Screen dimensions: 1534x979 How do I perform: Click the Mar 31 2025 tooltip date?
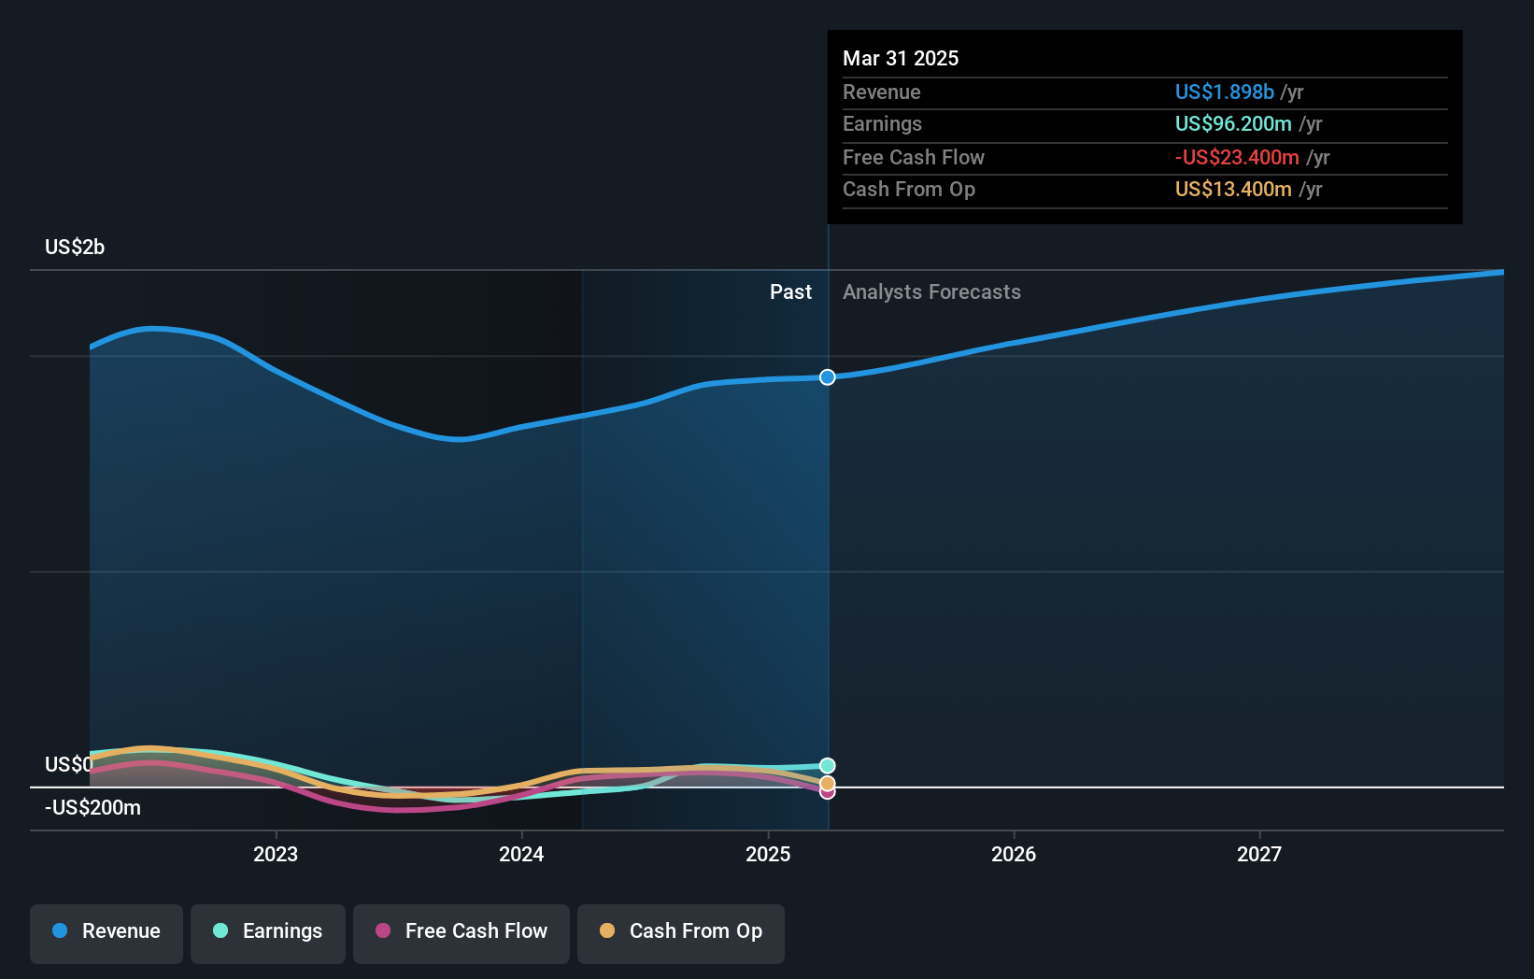[901, 58]
